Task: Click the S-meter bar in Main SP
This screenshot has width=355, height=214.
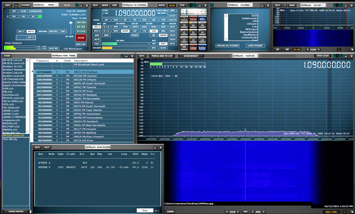Action: pyautogui.click(x=177, y=64)
